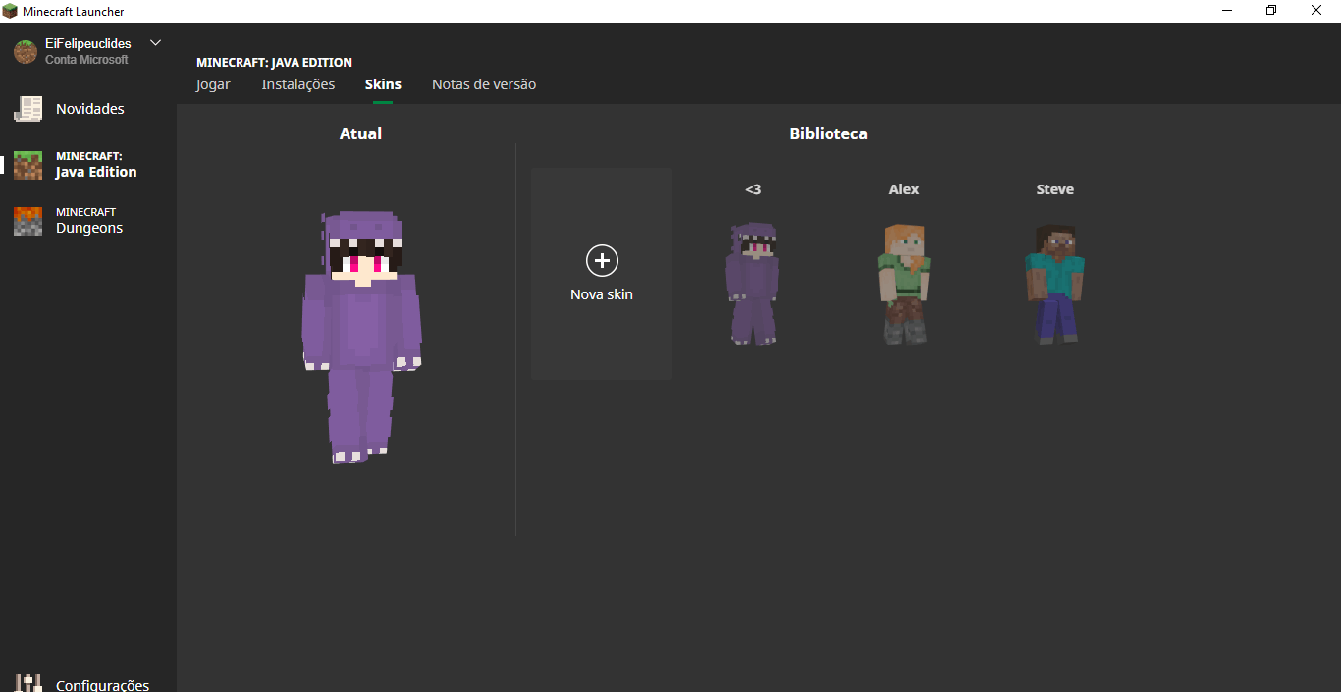Screen dimensions: 1341x692
Task: Select the Steve skin thumbnail
Action: pos(1055,284)
